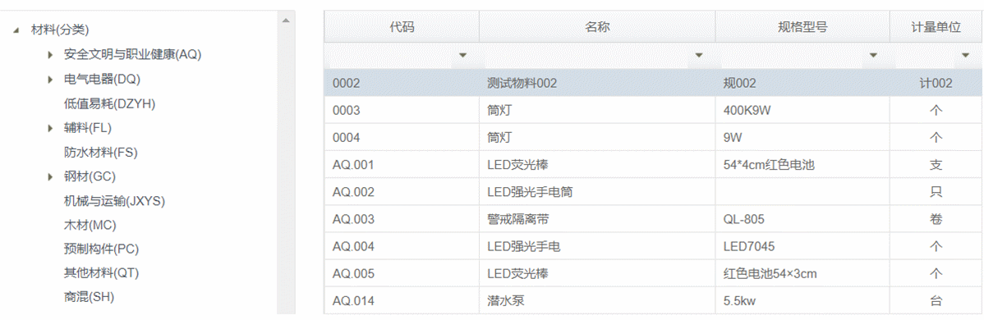
Task: Select the 防水材料(FS) category
Action: [x=100, y=153]
